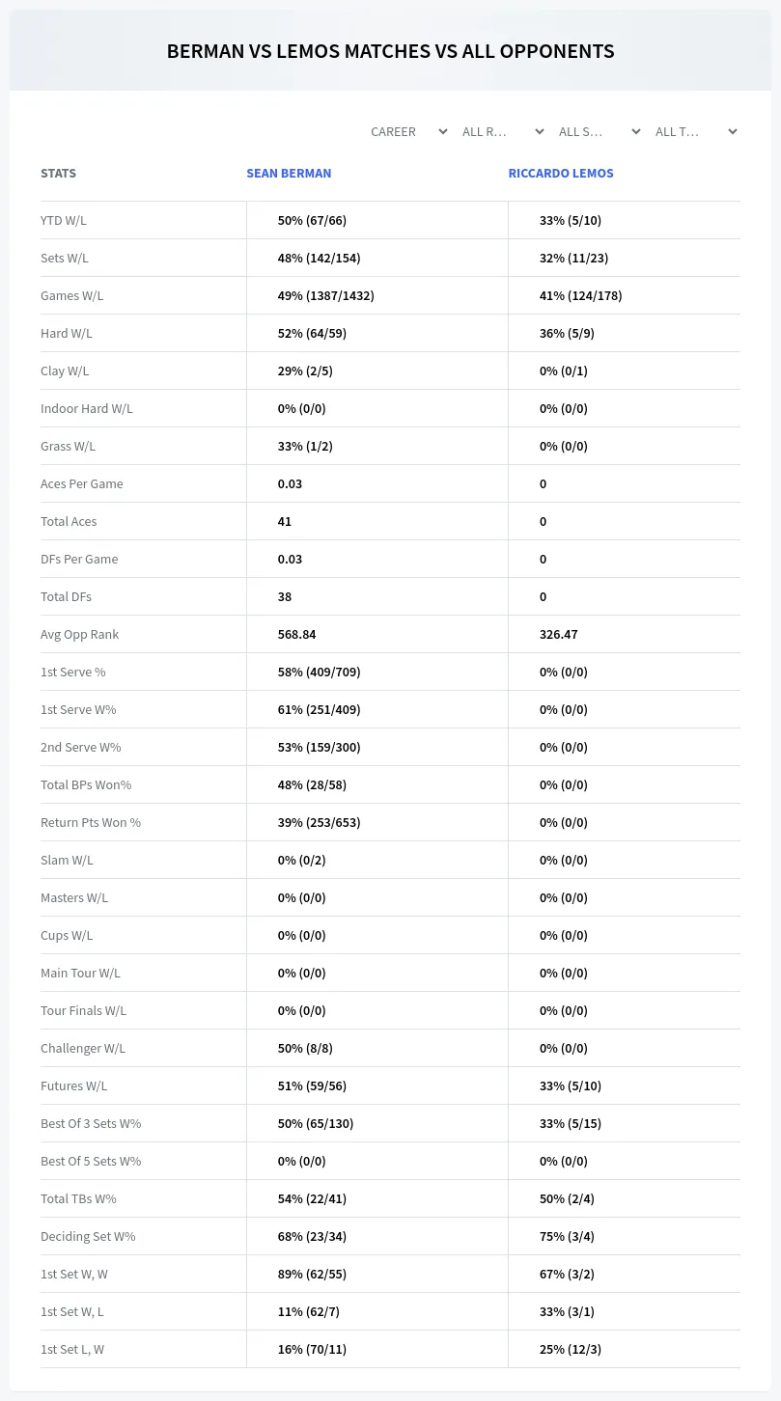Click the chevron arrow beside ALL T…
The height and width of the screenshot is (1401, 781).
pyautogui.click(x=733, y=131)
